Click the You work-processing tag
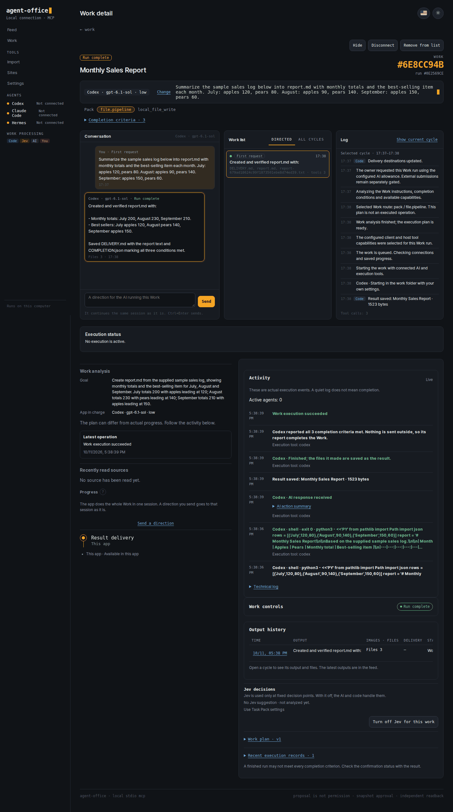453x812 pixels. pos(45,141)
